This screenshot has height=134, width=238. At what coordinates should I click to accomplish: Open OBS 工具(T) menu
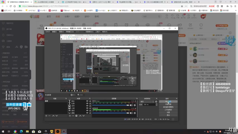tap(98, 32)
